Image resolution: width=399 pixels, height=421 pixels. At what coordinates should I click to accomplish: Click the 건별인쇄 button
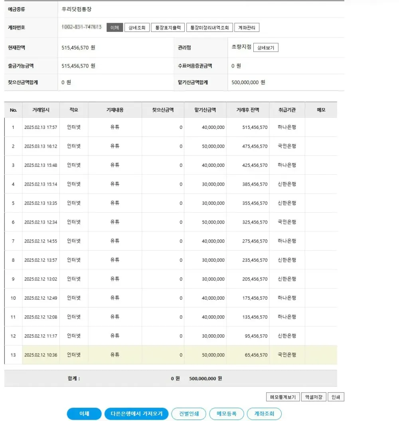189,414
